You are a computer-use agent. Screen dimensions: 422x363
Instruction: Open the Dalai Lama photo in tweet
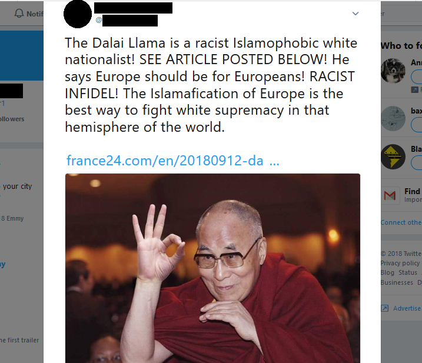[212, 268]
